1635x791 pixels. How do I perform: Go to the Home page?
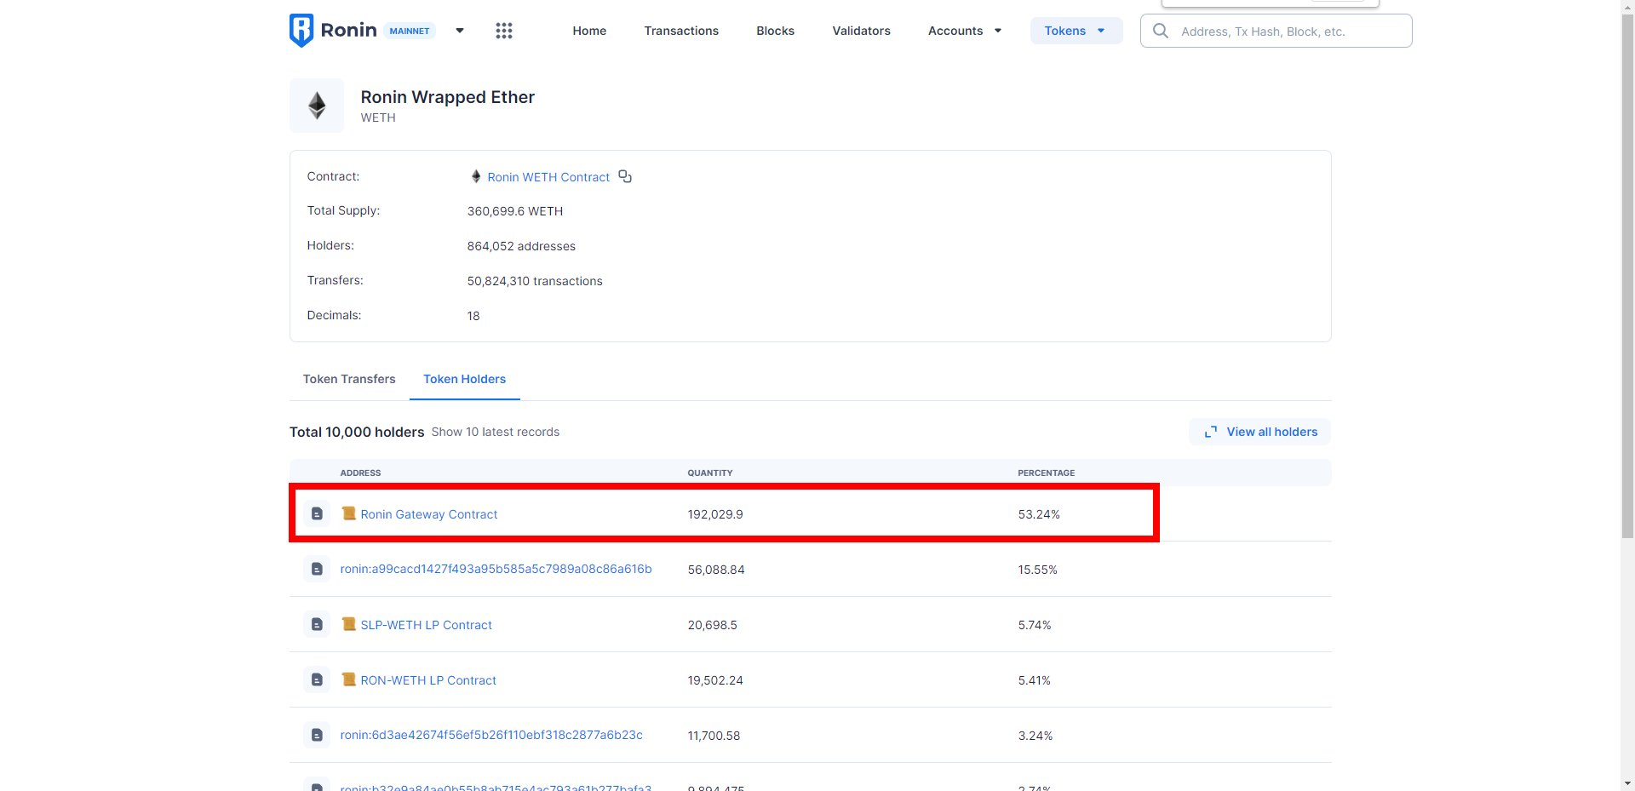coord(589,31)
